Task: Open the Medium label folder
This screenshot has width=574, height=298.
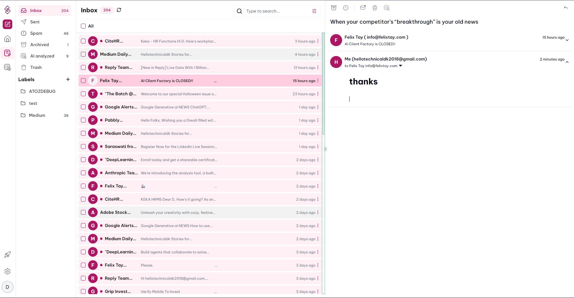Action: click(x=37, y=115)
